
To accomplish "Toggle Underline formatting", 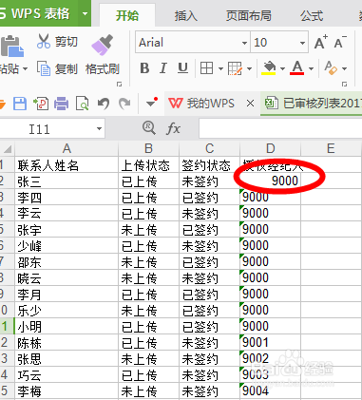I will (x=182, y=68).
